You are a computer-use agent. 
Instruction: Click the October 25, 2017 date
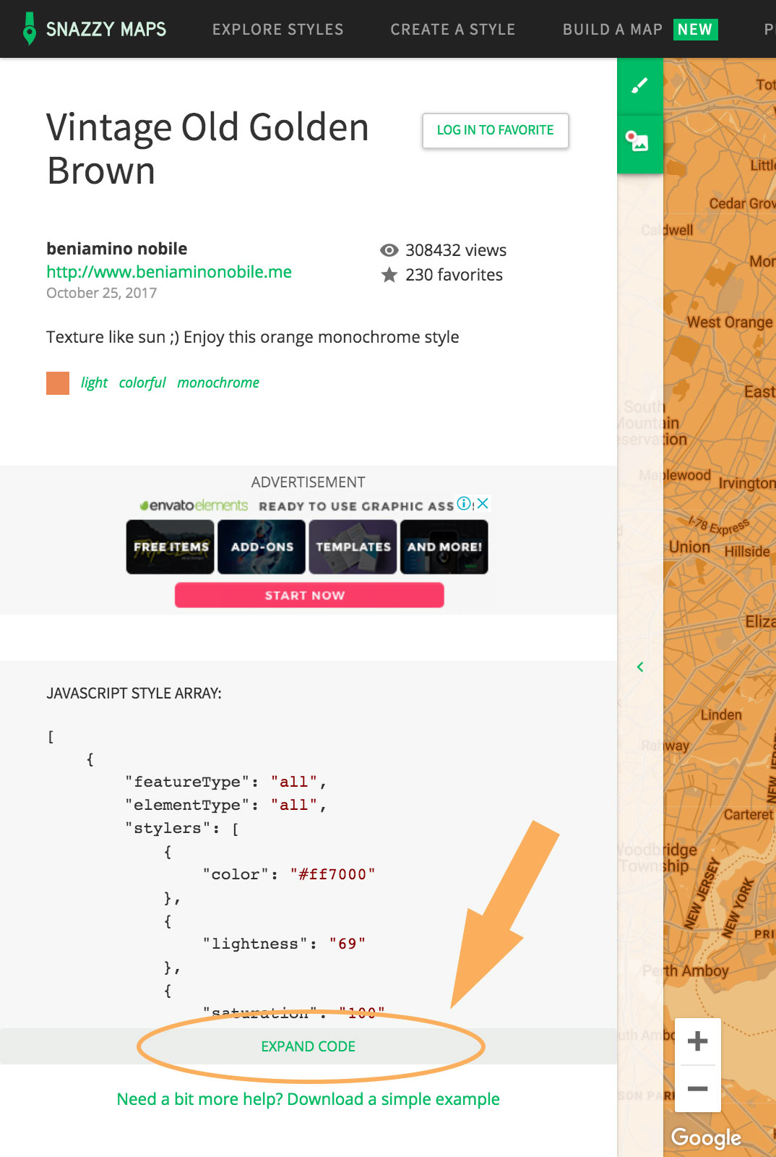102,293
